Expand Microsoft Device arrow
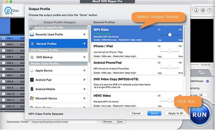Viewport: 215px width, 130px height. coord(85,98)
